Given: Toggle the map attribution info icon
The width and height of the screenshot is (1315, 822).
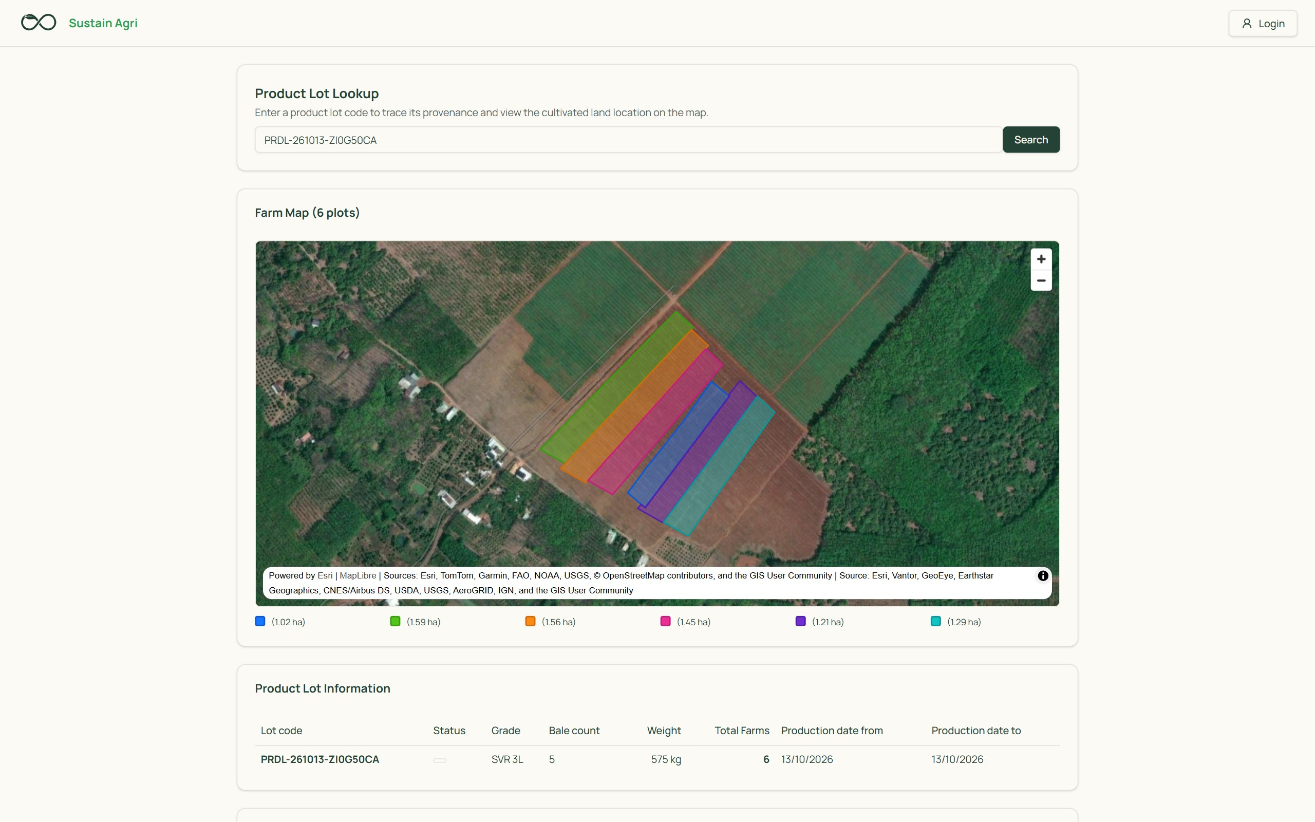Looking at the screenshot, I should tap(1043, 576).
